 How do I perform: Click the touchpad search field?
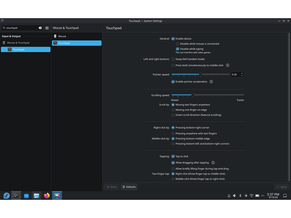[x=22, y=28]
